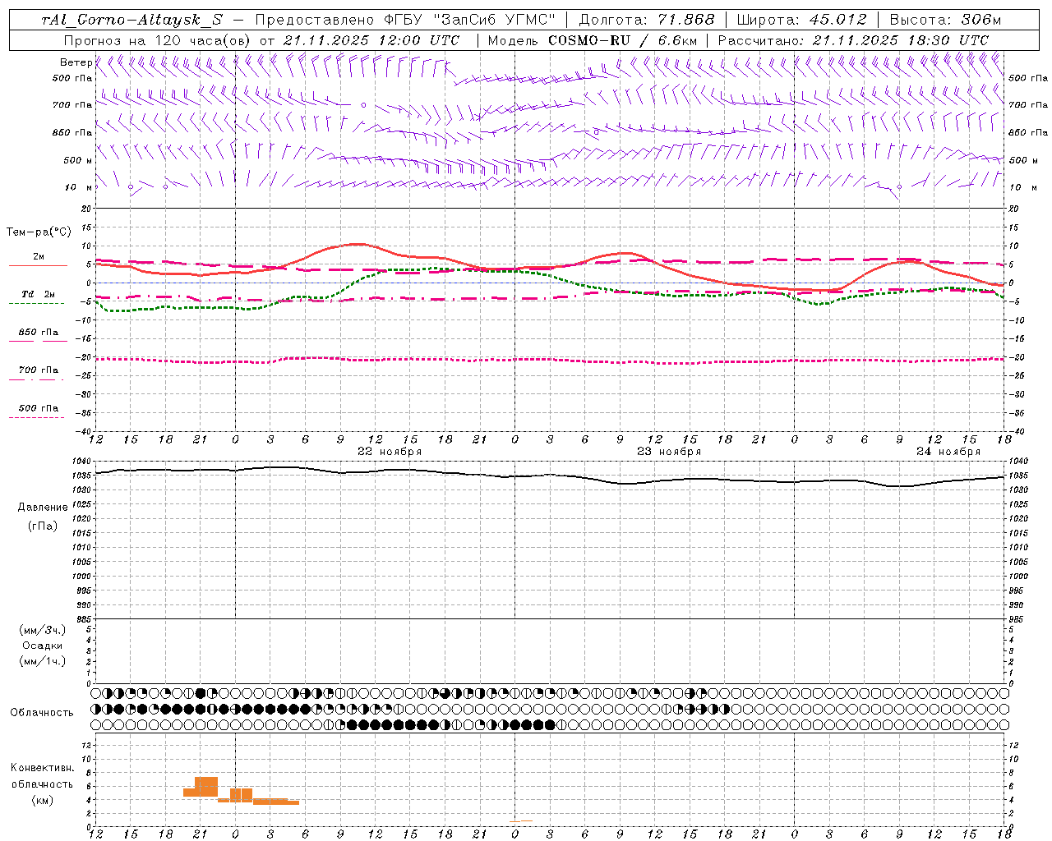Click the 23 ноября date label
Screen dimensions: 1052x841
(x=669, y=452)
